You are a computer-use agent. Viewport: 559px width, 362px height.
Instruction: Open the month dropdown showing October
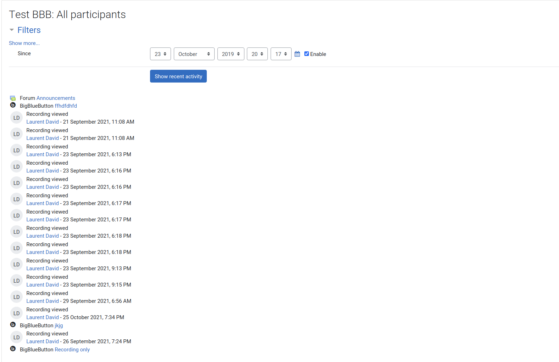click(194, 54)
